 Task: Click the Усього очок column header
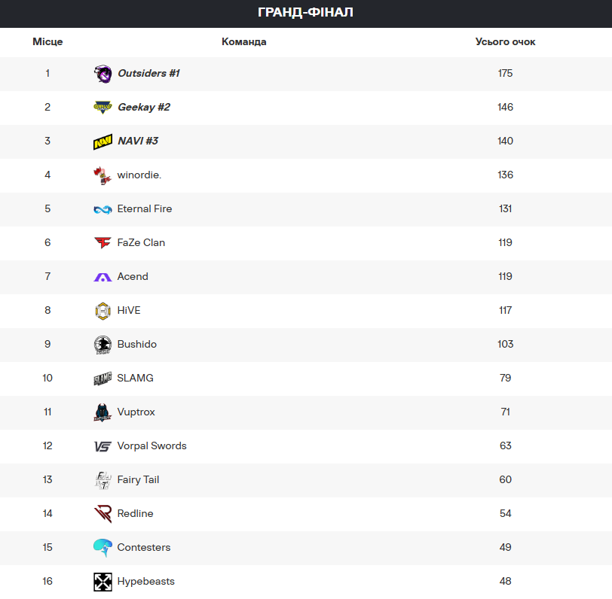click(505, 41)
